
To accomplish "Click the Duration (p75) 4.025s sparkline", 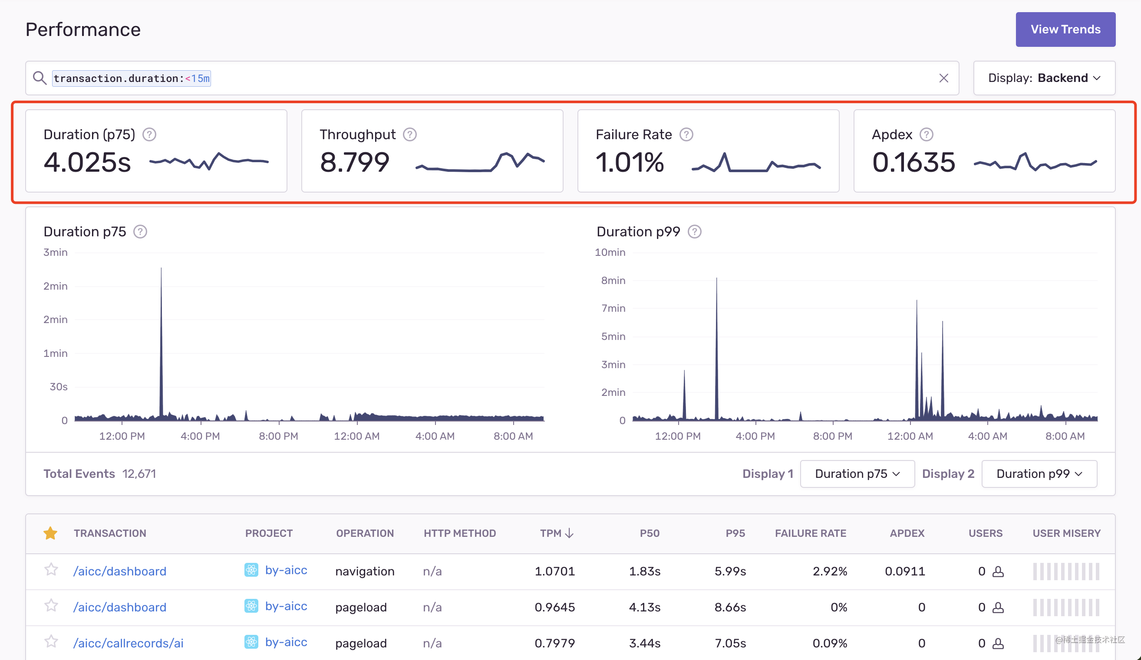I will click(x=209, y=161).
